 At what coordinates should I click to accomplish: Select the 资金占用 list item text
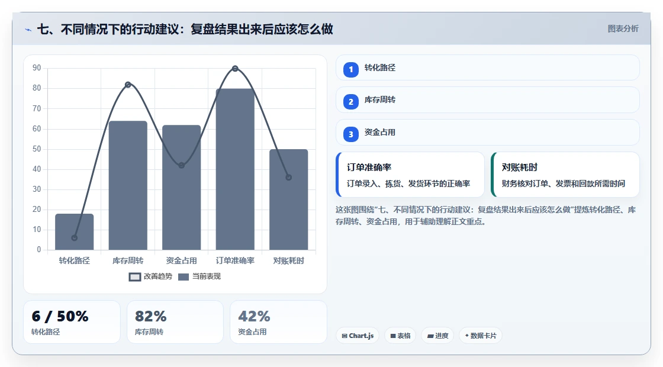[x=379, y=133]
